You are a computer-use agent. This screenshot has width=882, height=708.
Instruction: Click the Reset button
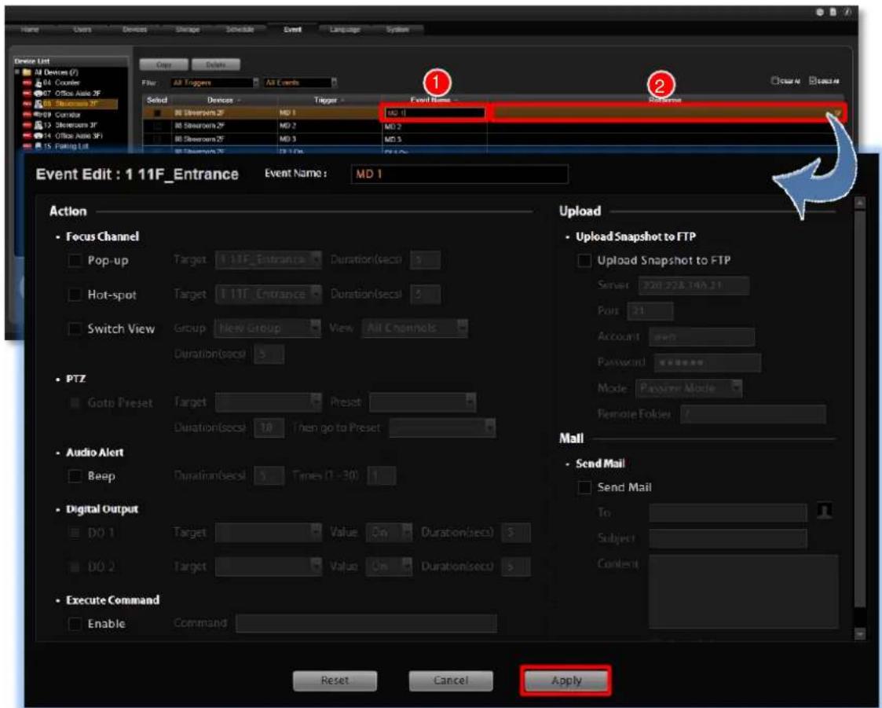(335, 680)
